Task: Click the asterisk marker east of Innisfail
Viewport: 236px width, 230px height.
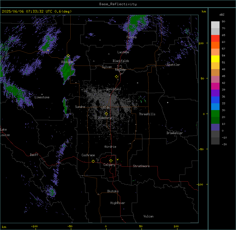Action: pyautogui.click(x=137, y=83)
